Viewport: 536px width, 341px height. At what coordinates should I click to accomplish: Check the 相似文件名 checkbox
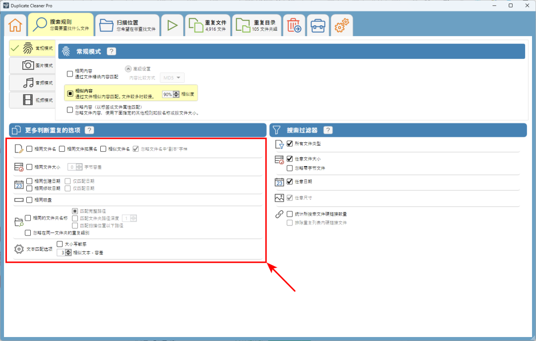pyautogui.click(x=103, y=149)
